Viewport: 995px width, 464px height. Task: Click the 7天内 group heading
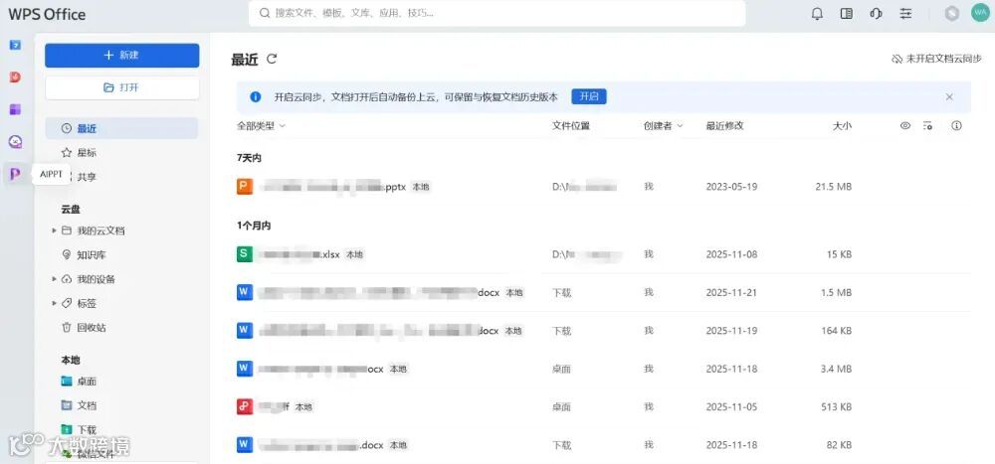(x=249, y=158)
